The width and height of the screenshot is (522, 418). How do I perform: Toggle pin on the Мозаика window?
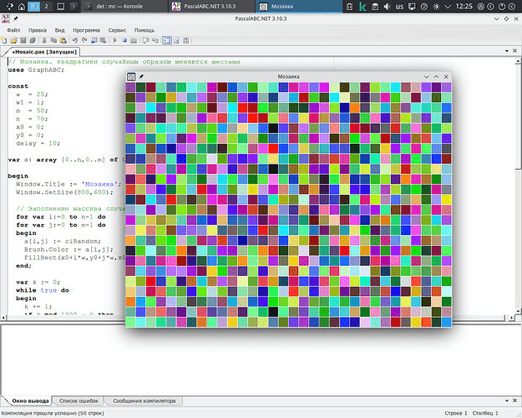[141, 77]
